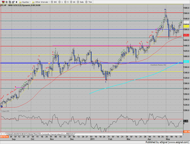Screen dimensions: 190x144
Task: Click the left tab scroll arrow
Action: pyautogui.click(x=2, y=134)
